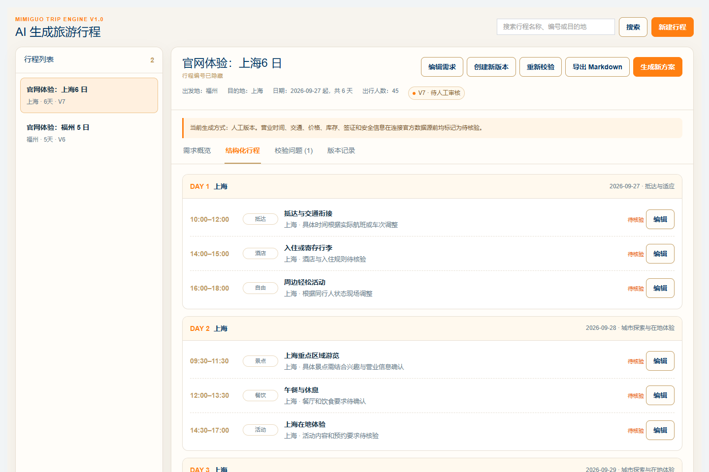Click the V7 · 待人工审核 status badge
The height and width of the screenshot is (472, 709).
436,93
